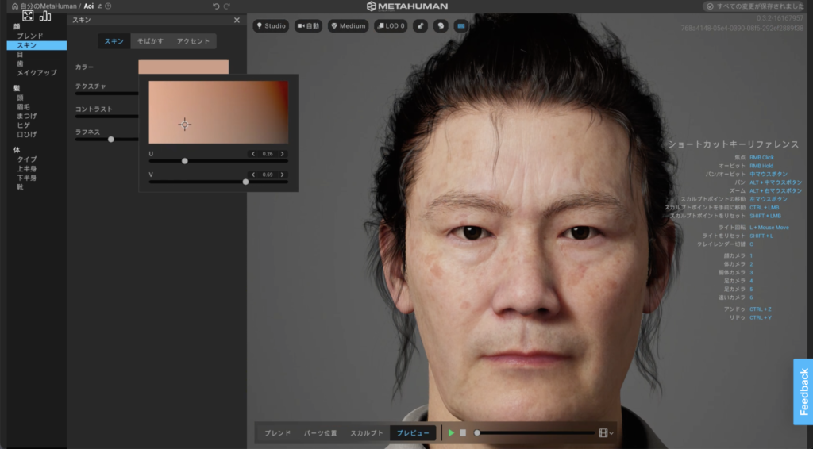813x449 pixels.
Task: Increase V value with the right arrow
Action: [x=282, y=175]
